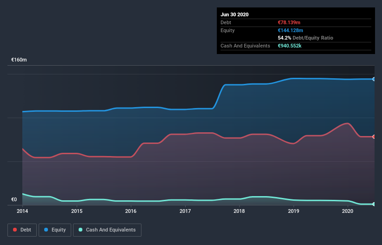The height and width of the screenshot is (245, 382).
Task: Click the €78.139m debt value
Action: pos(289,22)
